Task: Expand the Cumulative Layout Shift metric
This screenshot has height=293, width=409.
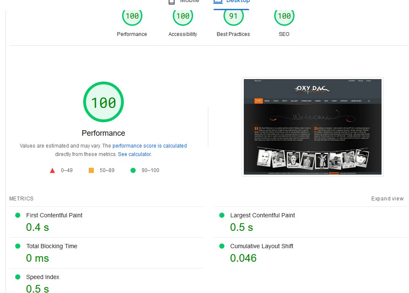Action: pos(310,253)
